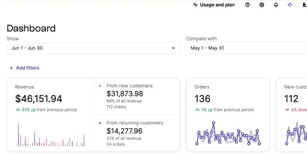307x156 pixels.
Task: Expand the Show date range chevron
Action: pyautogui.click(x=173, y=48)
